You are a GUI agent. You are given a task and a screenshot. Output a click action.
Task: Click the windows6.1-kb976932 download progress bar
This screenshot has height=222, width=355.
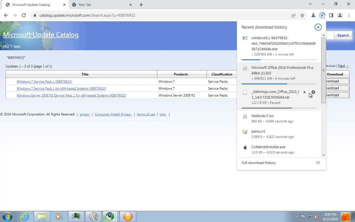[279, 60]
